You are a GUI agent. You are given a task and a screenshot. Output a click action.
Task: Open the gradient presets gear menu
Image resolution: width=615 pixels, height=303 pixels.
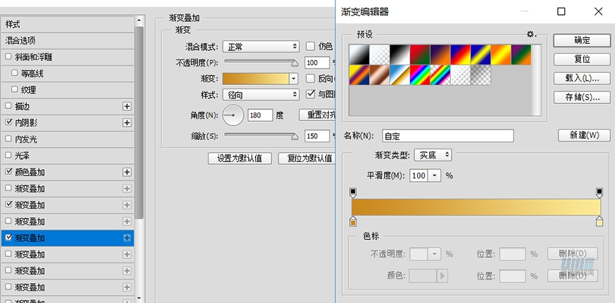(x=531, y=35)
